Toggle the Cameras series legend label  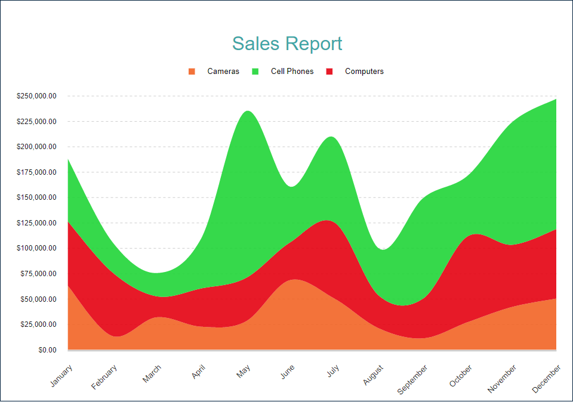point(223,72)
